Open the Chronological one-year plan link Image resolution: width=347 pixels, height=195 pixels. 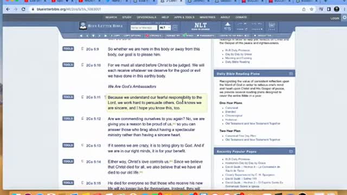coord(234,115)
